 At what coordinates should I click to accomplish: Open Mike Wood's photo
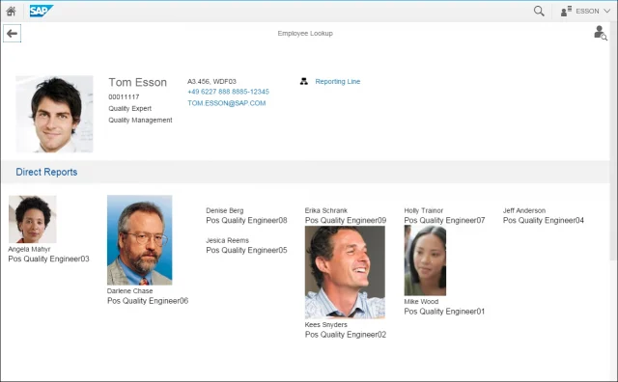point(425,260)
